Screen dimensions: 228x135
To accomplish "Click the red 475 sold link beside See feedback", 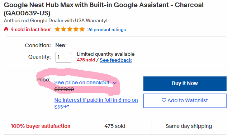I will tap(86, 60).
